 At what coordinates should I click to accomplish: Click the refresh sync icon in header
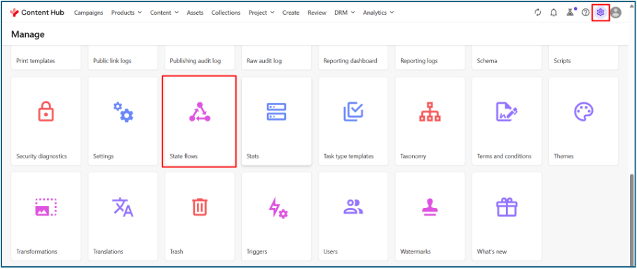(x=538, y=13)
